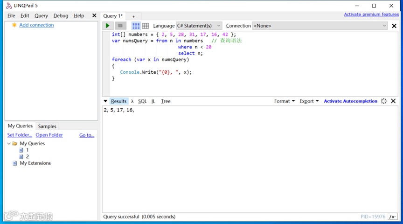Click the Go to... link

tap(87, 135)
